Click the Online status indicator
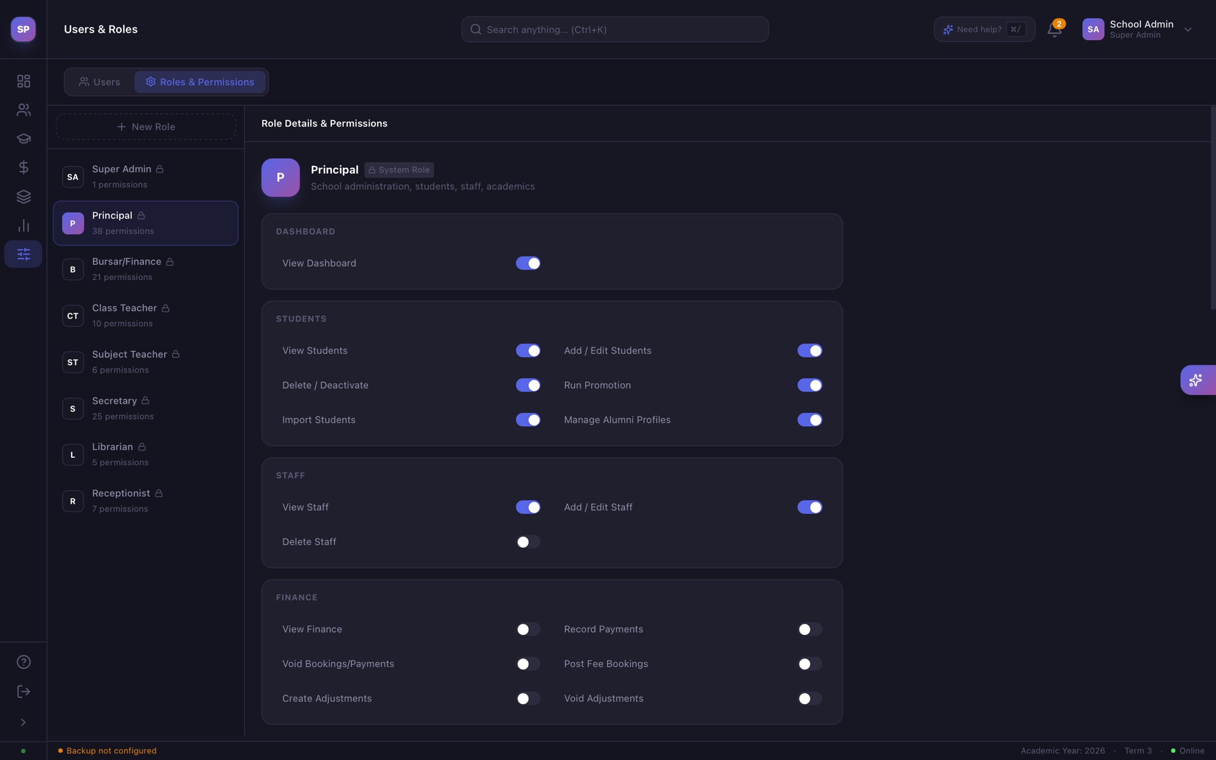Viewport: 1216px width, 760px height. point(1187,751)
